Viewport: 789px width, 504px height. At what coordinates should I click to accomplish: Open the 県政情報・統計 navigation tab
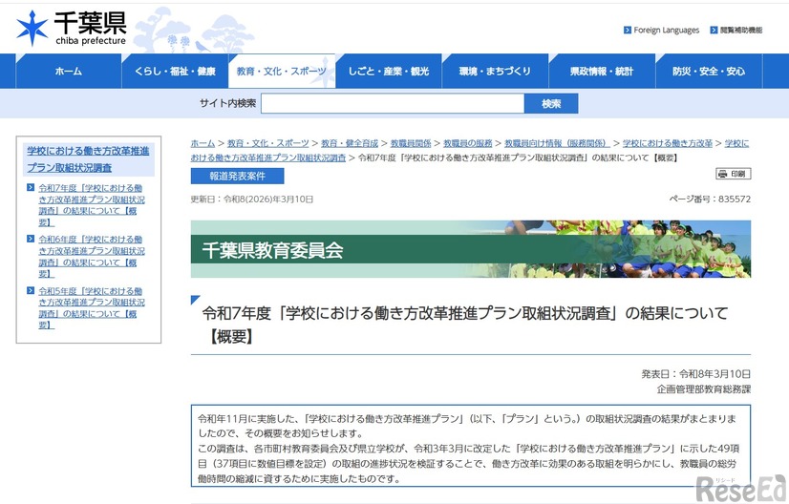tap(602, 71)
